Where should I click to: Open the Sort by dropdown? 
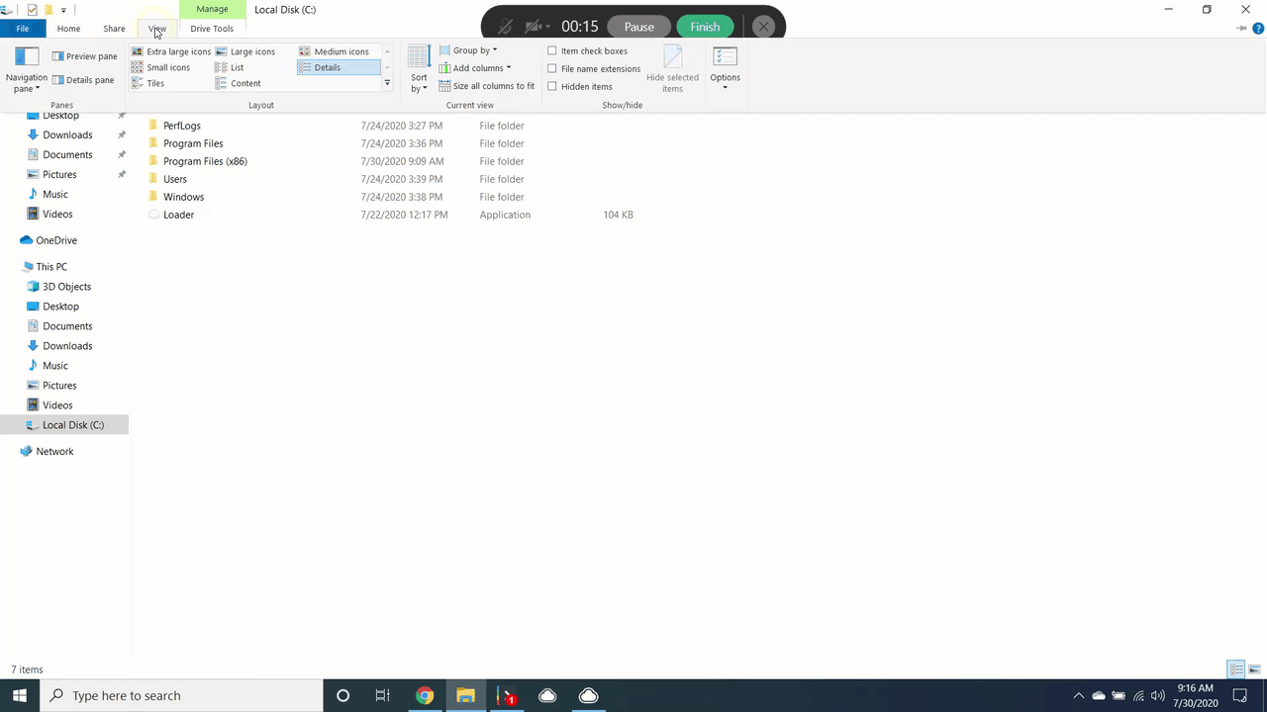pyautogui.click(x=420, y=69)
